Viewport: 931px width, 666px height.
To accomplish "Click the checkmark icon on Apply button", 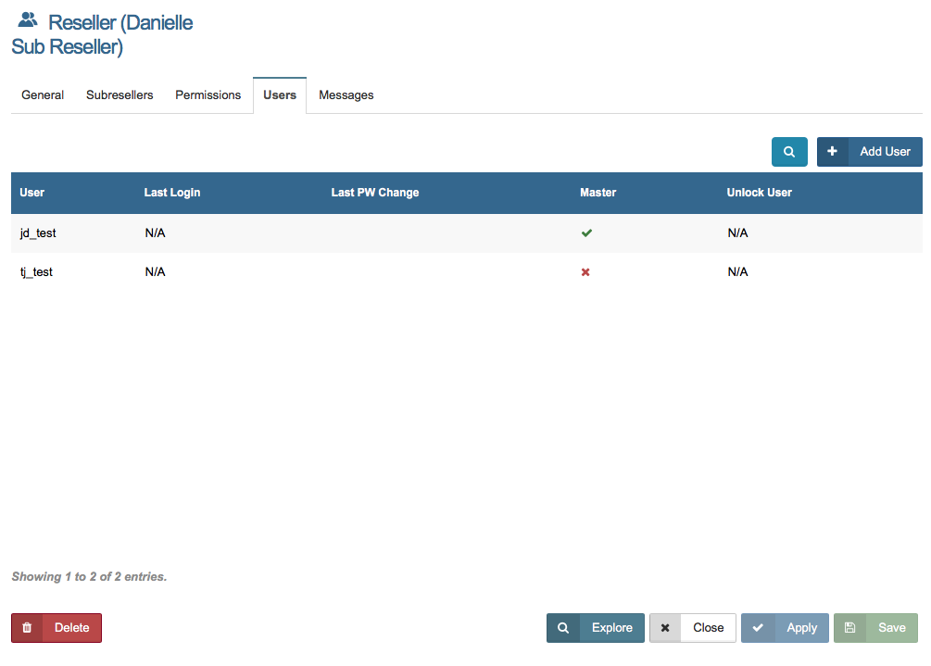I will [758, 628].
